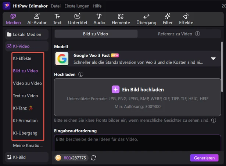
Task: Click the info icon beside Hochladen
Action: point(80,74)
